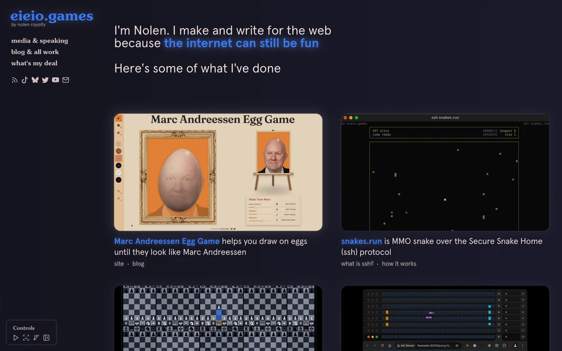The width and height of the screenshot is (562, 351).
Task: Open the 'how it works' link
Action: click(x=399, y=264)
